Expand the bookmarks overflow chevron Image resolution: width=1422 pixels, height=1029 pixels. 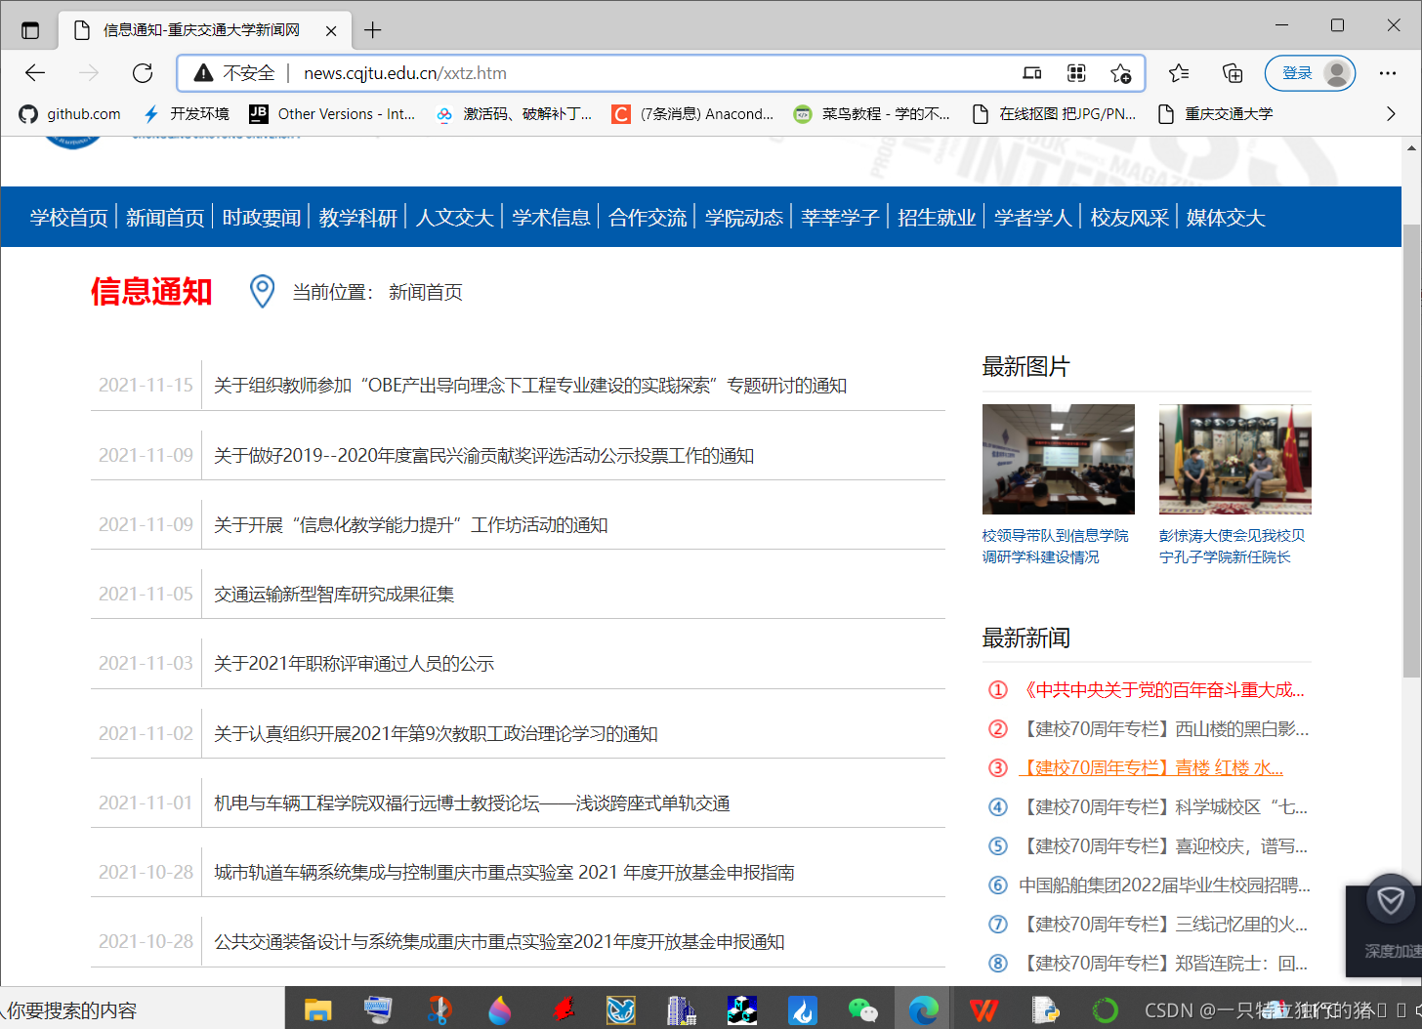point(1391,114)
